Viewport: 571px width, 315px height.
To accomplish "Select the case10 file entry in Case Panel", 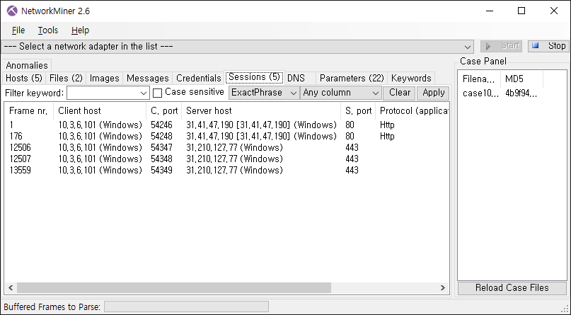I will pyautogui.click(x=480, y=93).
